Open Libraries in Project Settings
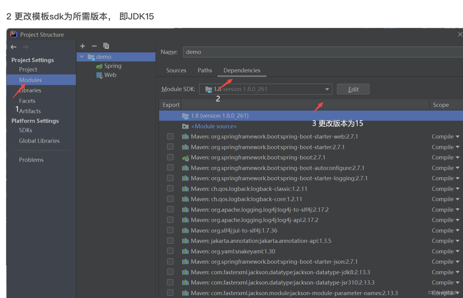 [x=30, y=90]
